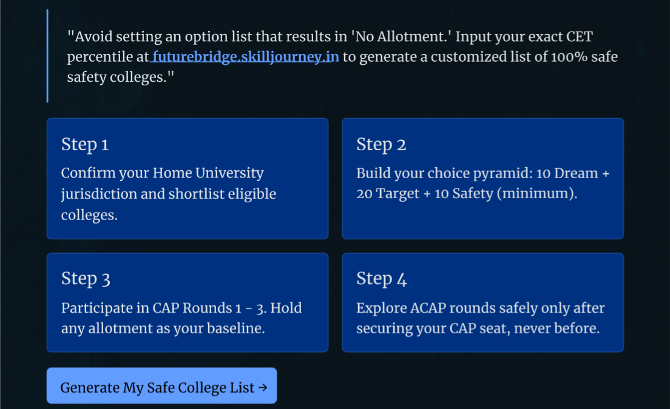The height and width of the screenshot is (409, 670).
Task: Click the 'Input your exact CET' quote text
Action: click(x=524, y=37)
